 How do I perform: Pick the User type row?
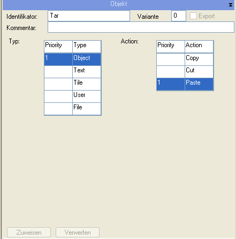73,96
